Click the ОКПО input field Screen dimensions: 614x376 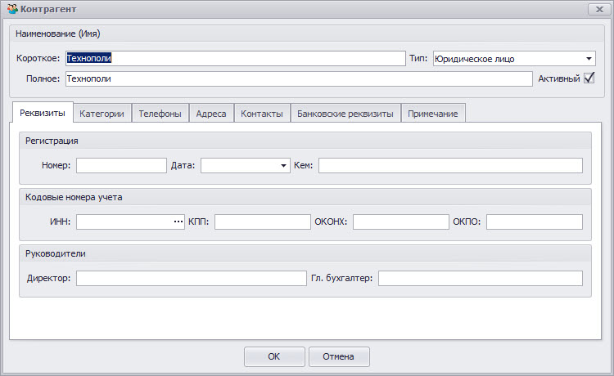(x=535, y=222)
